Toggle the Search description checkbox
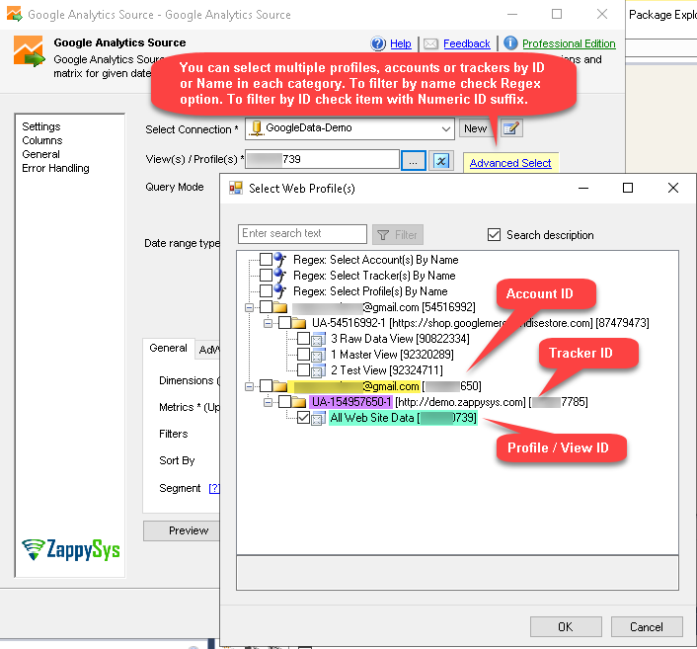The width and height of the screenshot is (697, 649). pyautogui.click(x=494, y=234)
